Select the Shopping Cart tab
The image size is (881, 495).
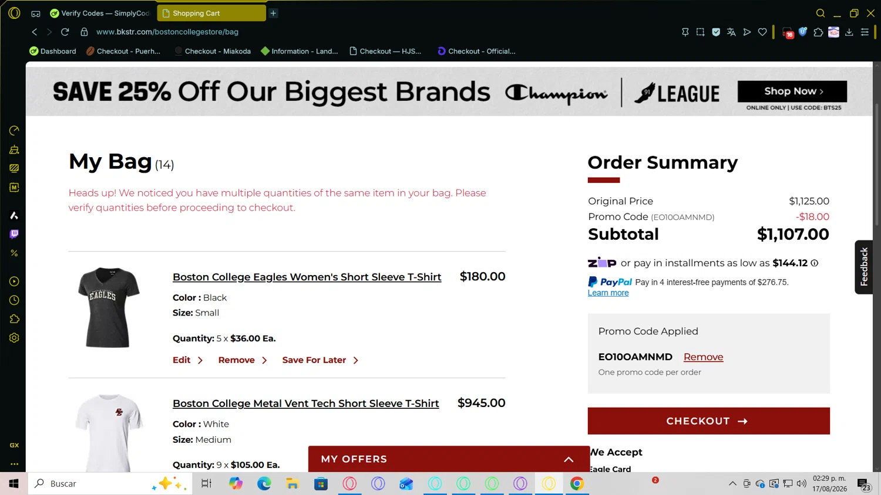[x=211, y=13]
